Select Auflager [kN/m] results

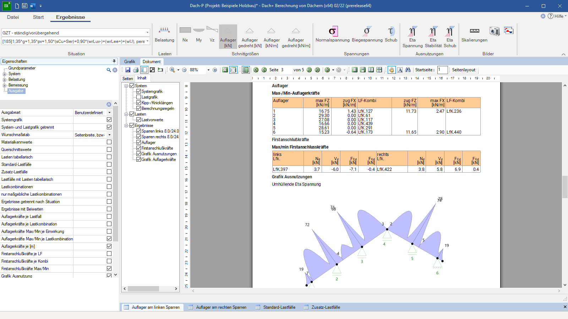pos(272,37)
